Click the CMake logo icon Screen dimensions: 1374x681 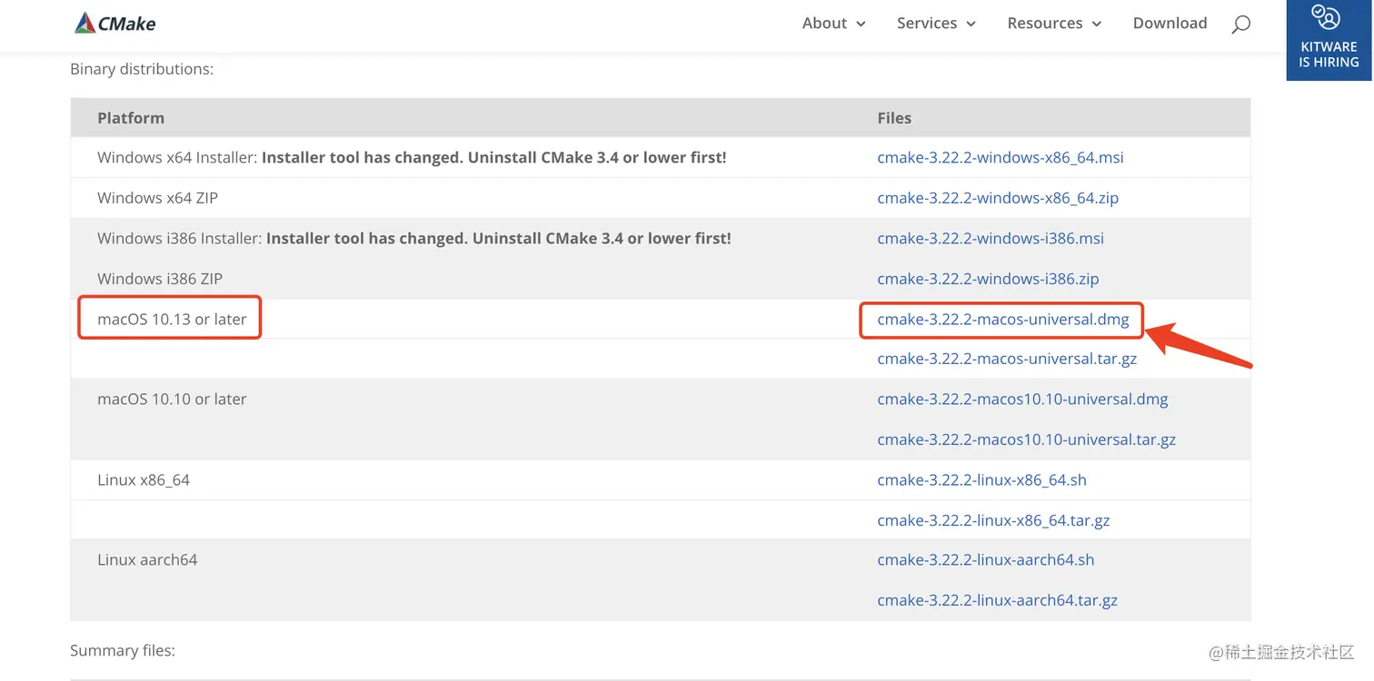pyautogui.click(x=85, y=24)
